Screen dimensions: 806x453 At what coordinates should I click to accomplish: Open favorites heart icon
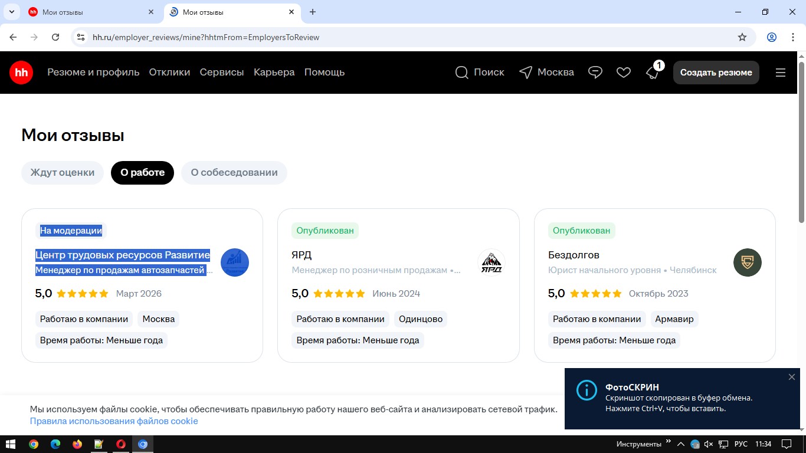624,73
